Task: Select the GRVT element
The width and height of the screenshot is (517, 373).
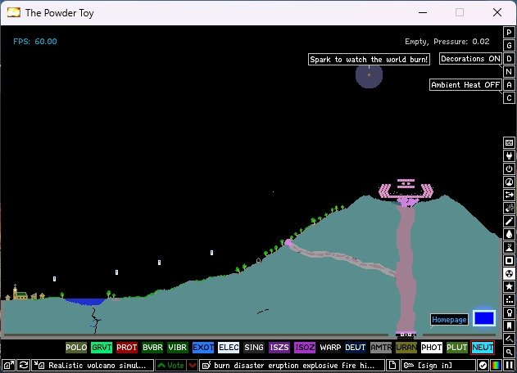Action: pos(102,348)
